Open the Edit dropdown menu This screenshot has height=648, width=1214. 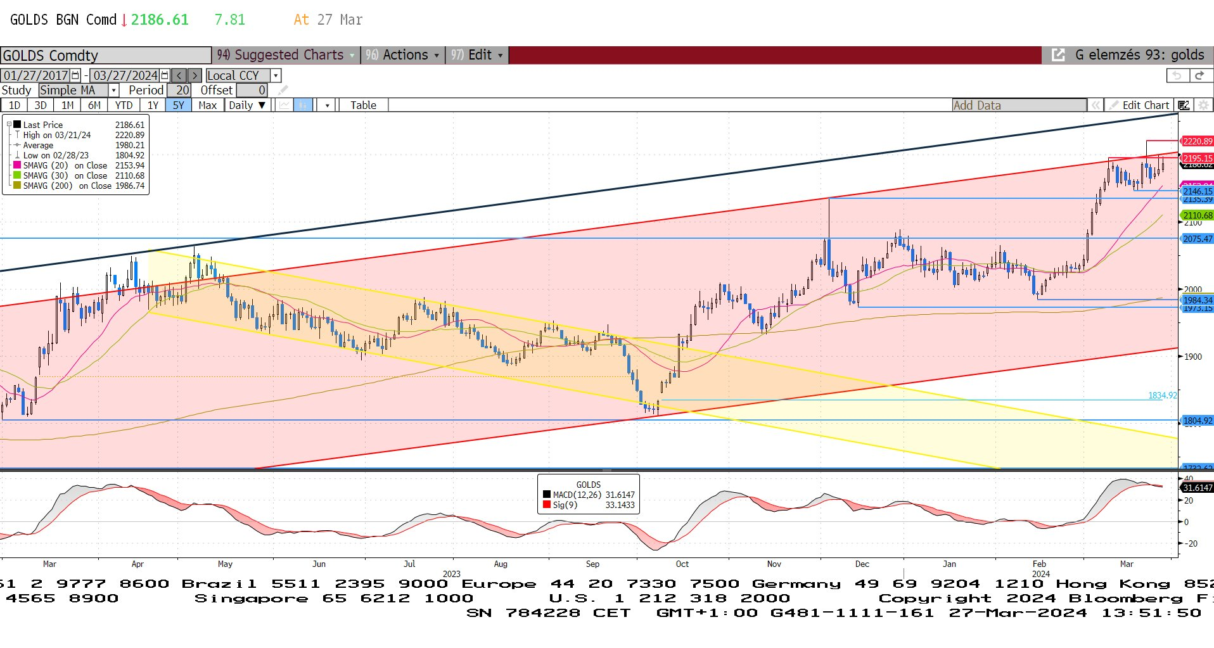click(x=477, y=55)
